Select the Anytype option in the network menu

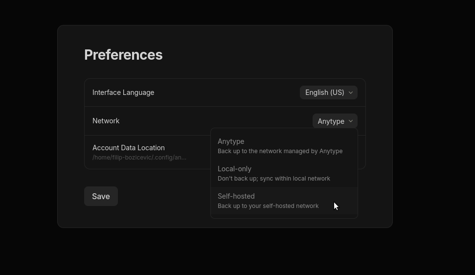pyautogui.click(x=284, y=146)
